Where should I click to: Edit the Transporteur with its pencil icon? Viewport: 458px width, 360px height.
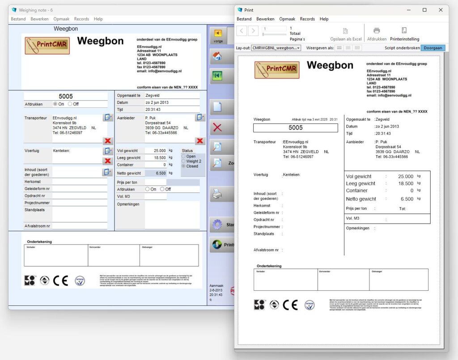coord(108,117)
